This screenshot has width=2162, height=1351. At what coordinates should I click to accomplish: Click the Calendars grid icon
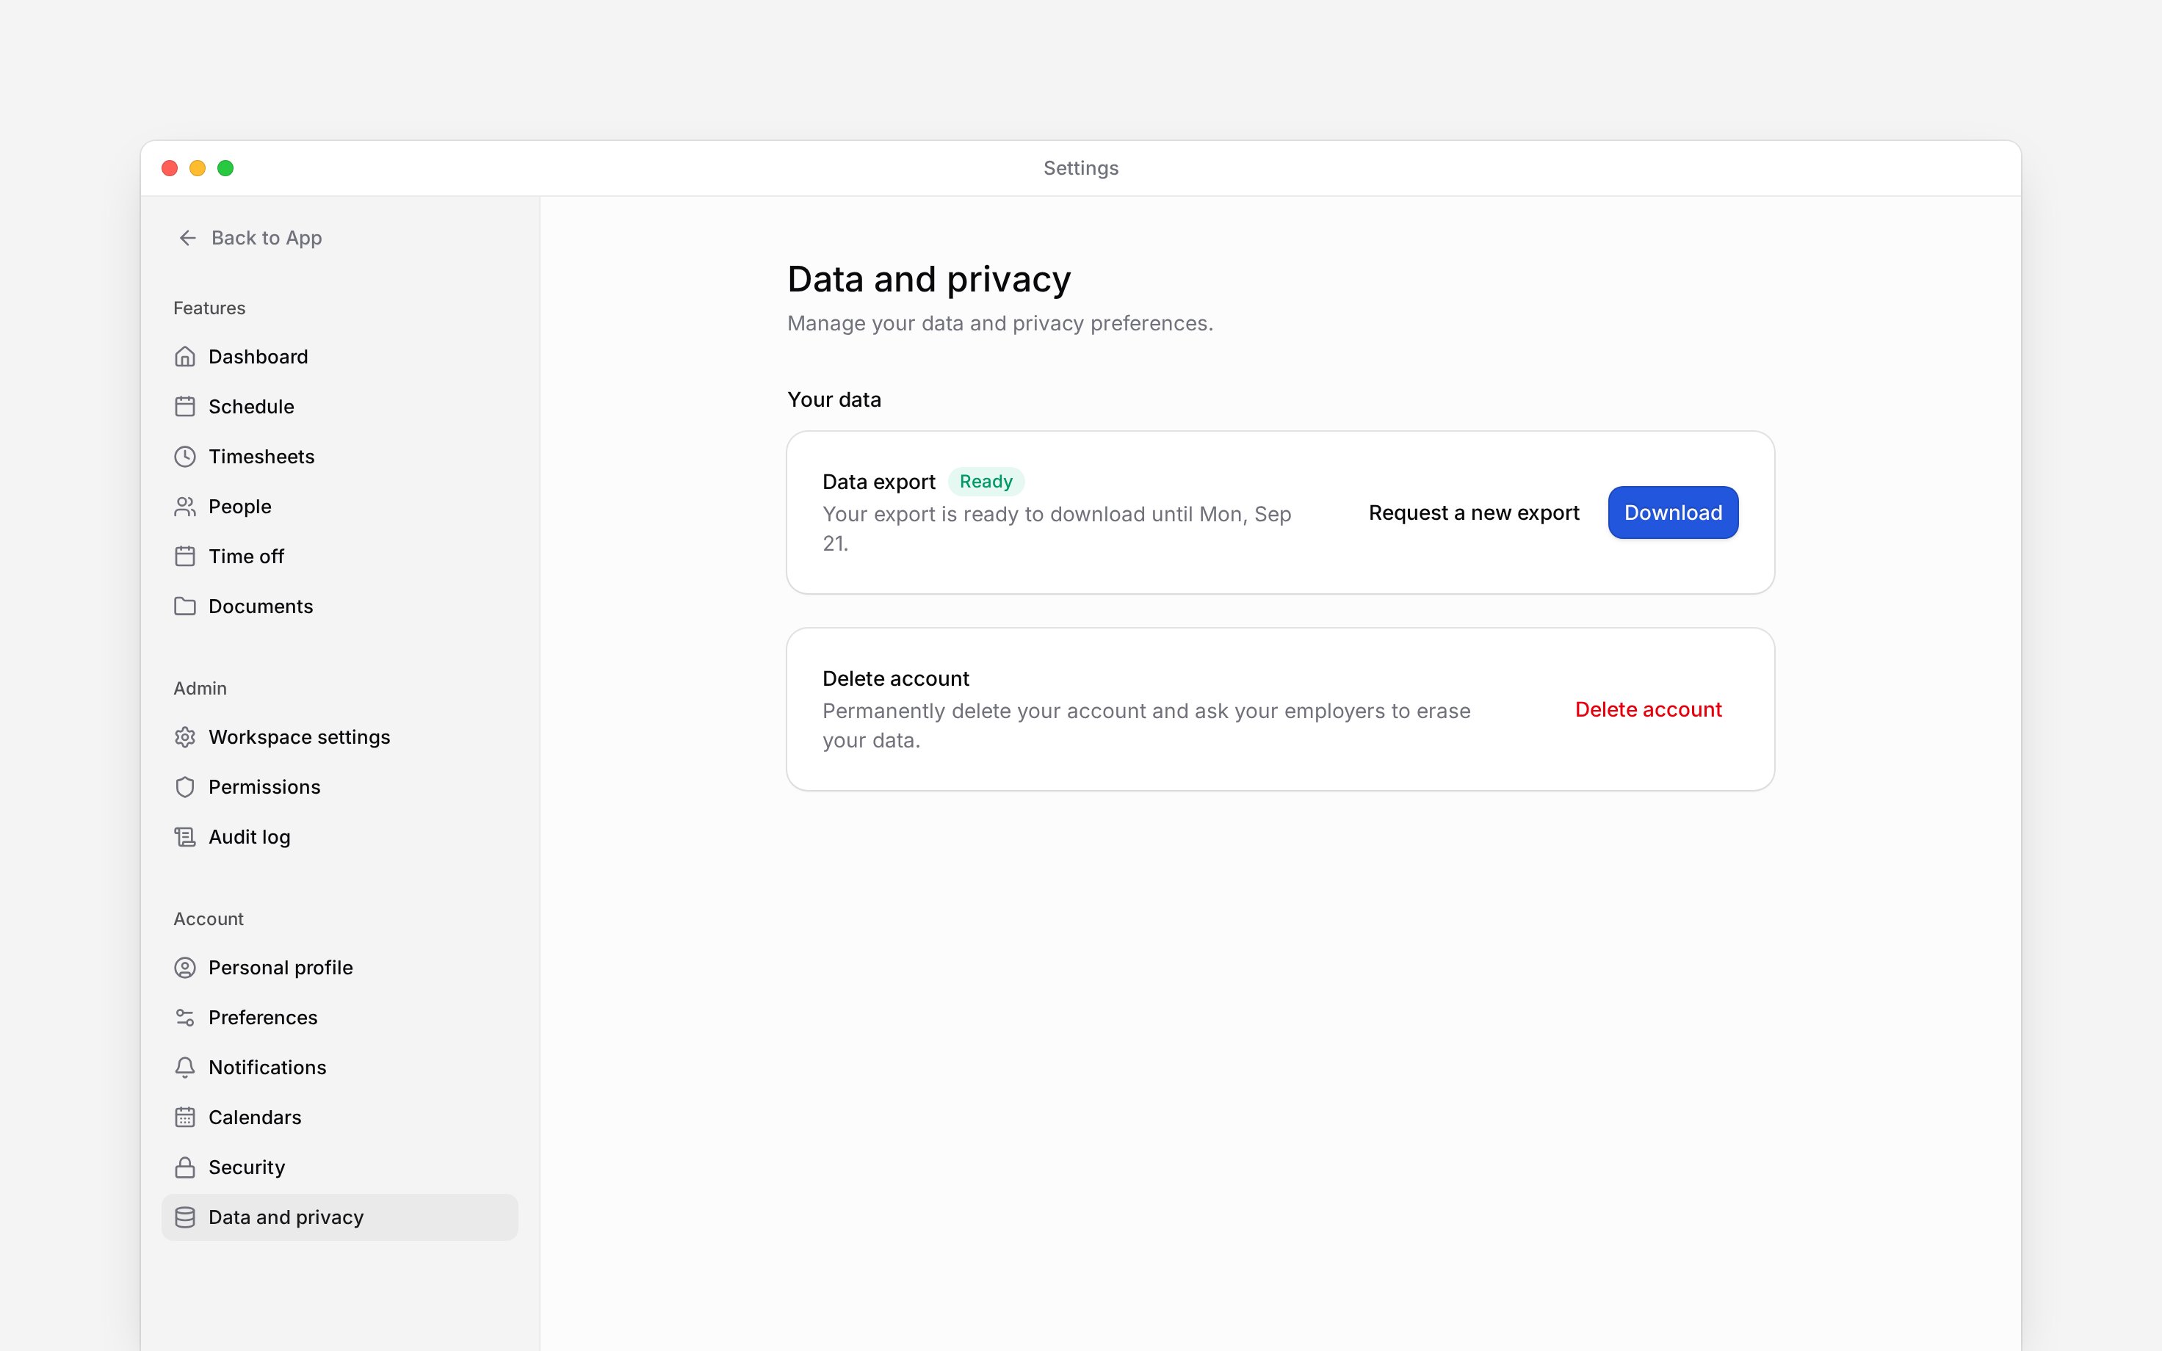pos(185,1118)
